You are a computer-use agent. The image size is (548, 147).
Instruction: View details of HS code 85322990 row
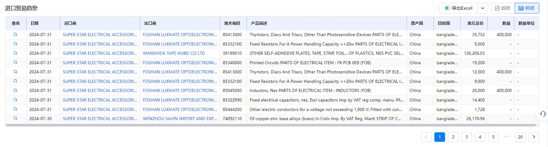tap(15, 100)
